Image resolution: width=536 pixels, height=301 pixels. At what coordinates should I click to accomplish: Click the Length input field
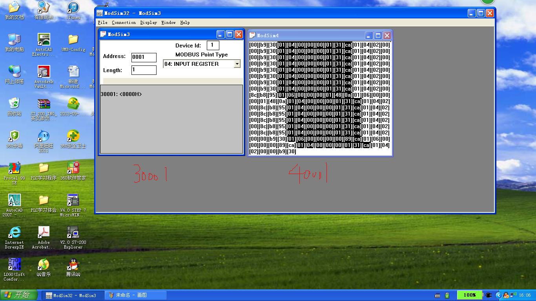click(144, 70)
